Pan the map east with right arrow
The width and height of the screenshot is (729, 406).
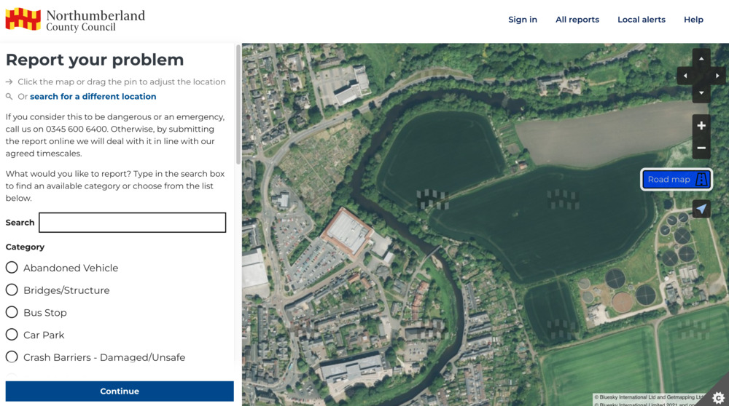[717, 76]
